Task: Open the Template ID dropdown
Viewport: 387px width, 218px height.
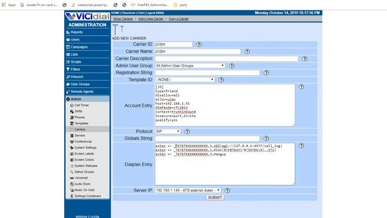Action: pyautogui.click(x=185, y=80)
